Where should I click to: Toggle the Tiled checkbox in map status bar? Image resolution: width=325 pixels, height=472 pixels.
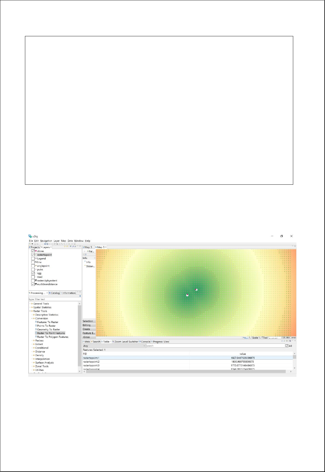point(260,338)
